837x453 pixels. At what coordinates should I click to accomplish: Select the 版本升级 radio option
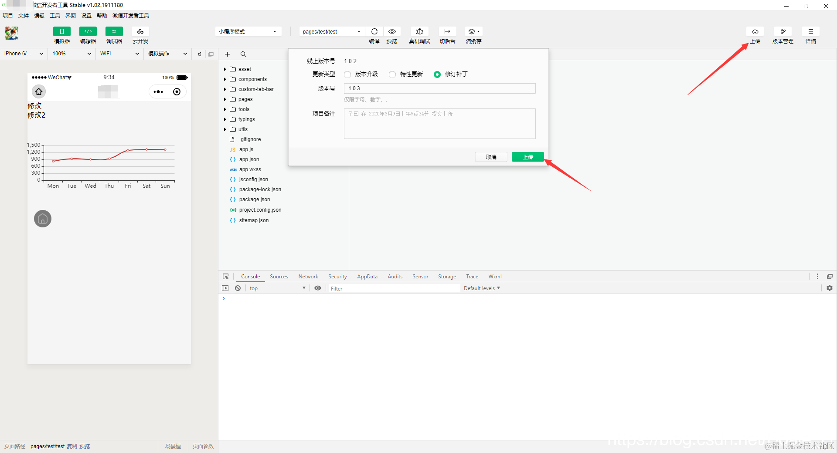[347, 74]
